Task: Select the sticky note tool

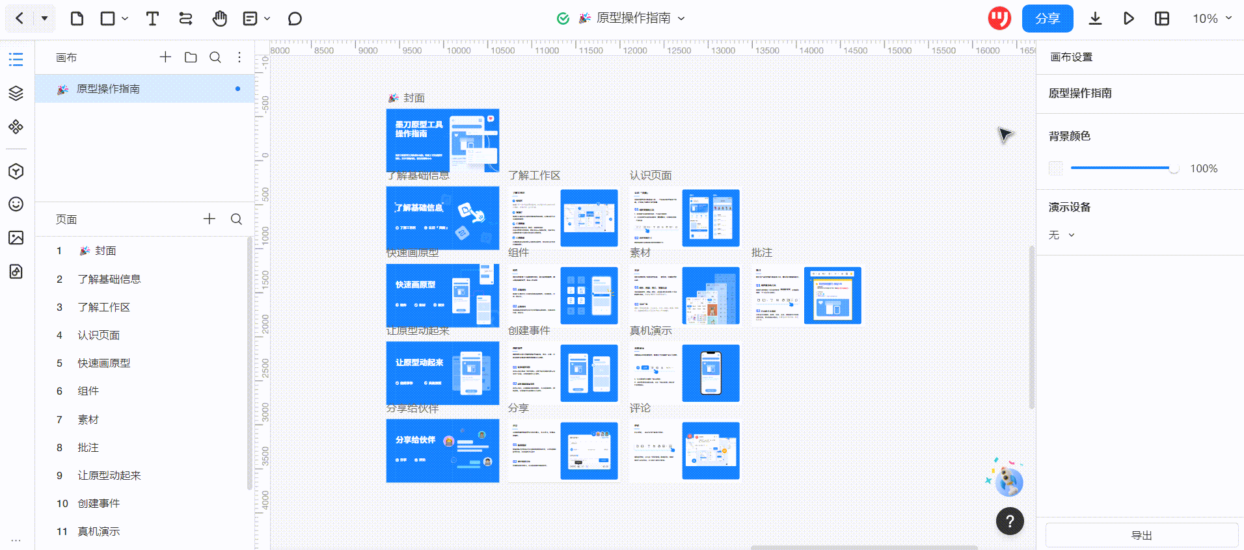Action: click(250, 18)
